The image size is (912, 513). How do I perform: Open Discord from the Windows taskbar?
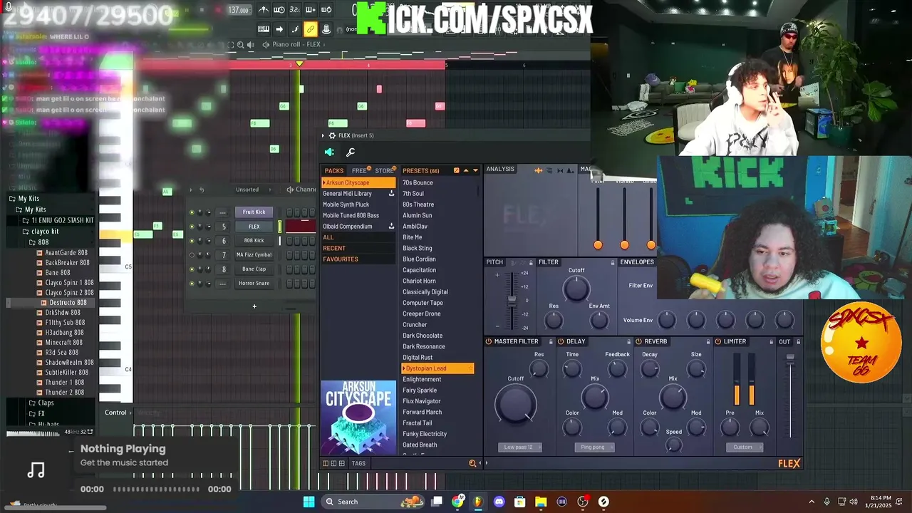tap(499, 502)
